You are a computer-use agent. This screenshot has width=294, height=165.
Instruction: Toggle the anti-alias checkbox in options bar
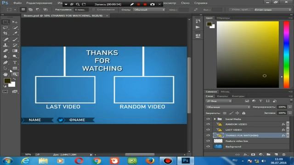point(93,10)
